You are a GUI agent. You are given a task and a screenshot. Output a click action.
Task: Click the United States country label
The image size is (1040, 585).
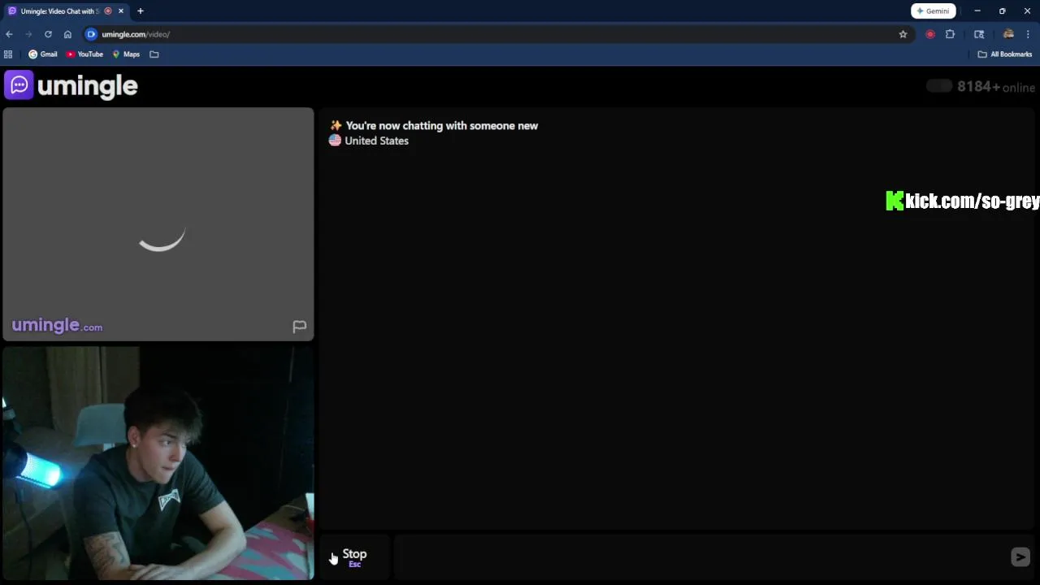[x=376, y=141]
